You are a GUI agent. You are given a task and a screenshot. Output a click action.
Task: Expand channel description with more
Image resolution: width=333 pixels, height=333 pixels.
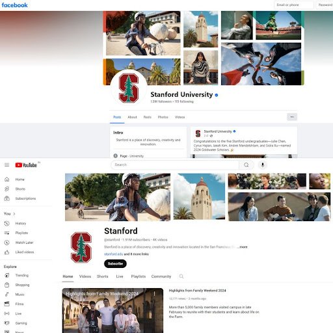[243, 247]
